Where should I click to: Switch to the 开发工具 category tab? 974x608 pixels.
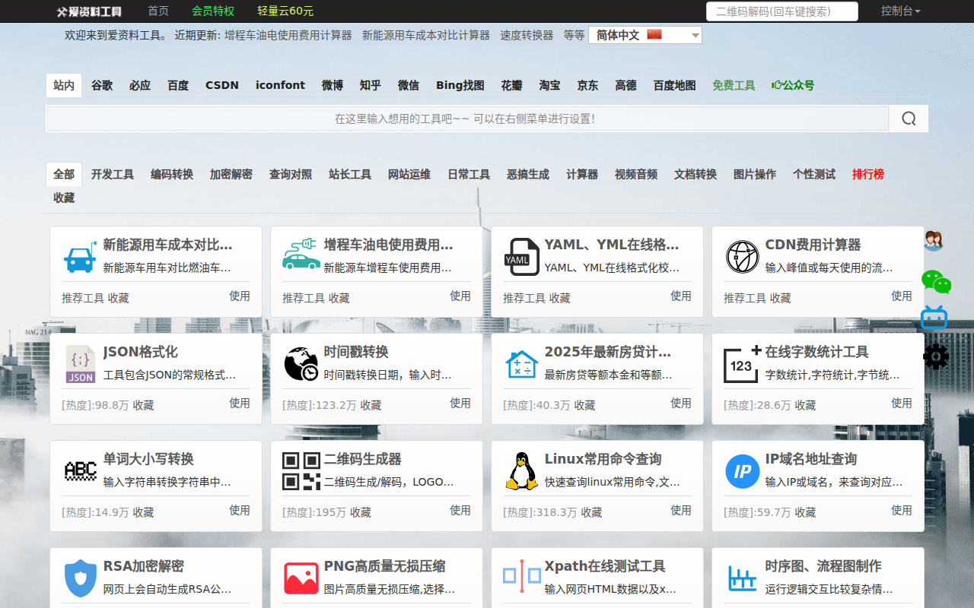112,174
